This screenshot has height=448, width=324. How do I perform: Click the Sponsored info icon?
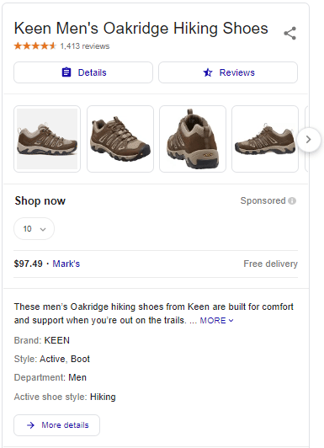point(292,201)
